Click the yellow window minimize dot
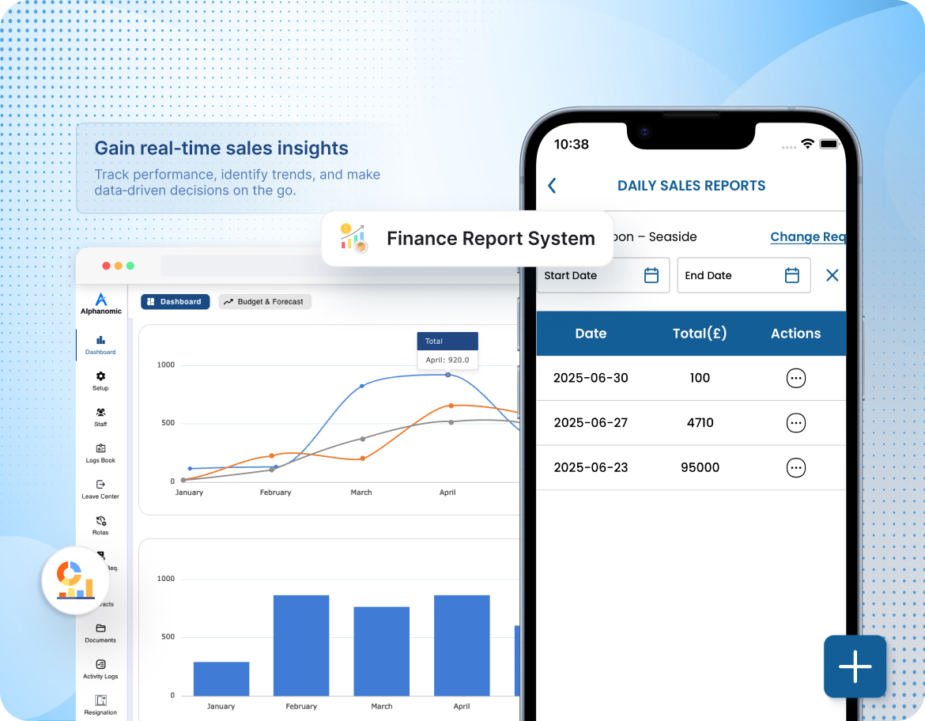925x721 pixels. pyautogui.click(x=118, y=266)
